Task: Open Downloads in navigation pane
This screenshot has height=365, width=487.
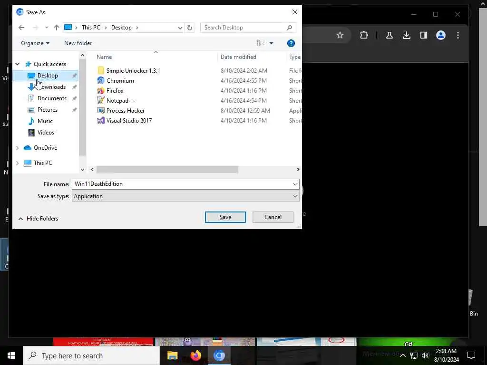Action: pyautogui.click(x=52, y=87)
